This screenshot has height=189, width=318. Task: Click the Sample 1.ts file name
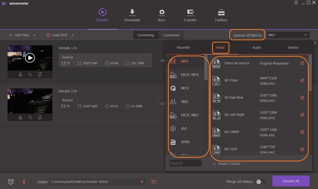pyautogui.click(x=68, y=48)
